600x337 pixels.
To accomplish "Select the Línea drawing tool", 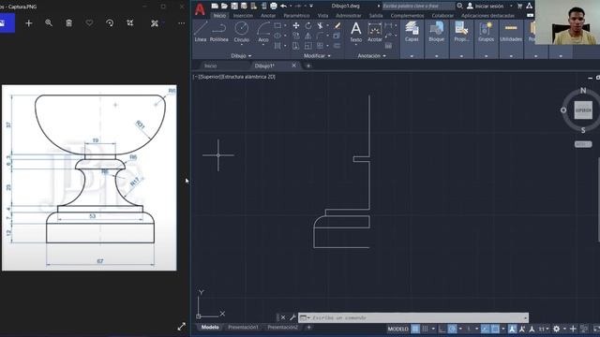I will point(201,31).
